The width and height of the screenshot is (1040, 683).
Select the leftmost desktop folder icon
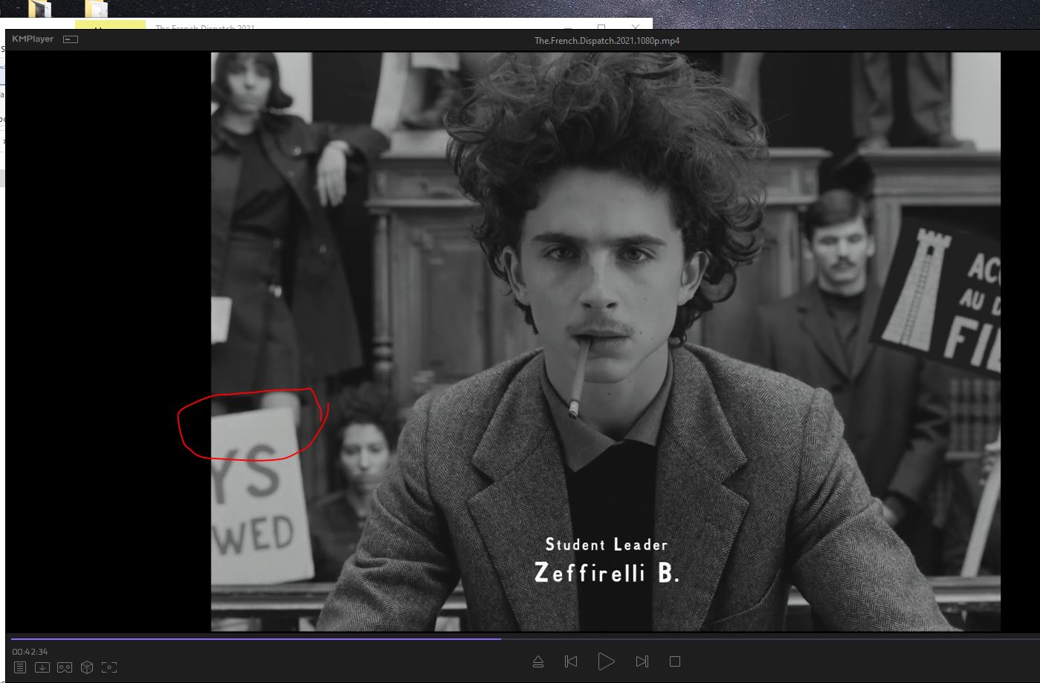pos(39,9)
